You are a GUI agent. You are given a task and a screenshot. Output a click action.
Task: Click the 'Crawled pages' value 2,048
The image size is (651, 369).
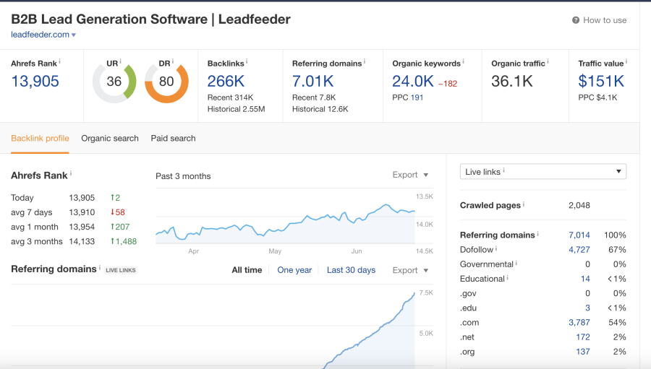pyautogui.click(x=579, y=205)
